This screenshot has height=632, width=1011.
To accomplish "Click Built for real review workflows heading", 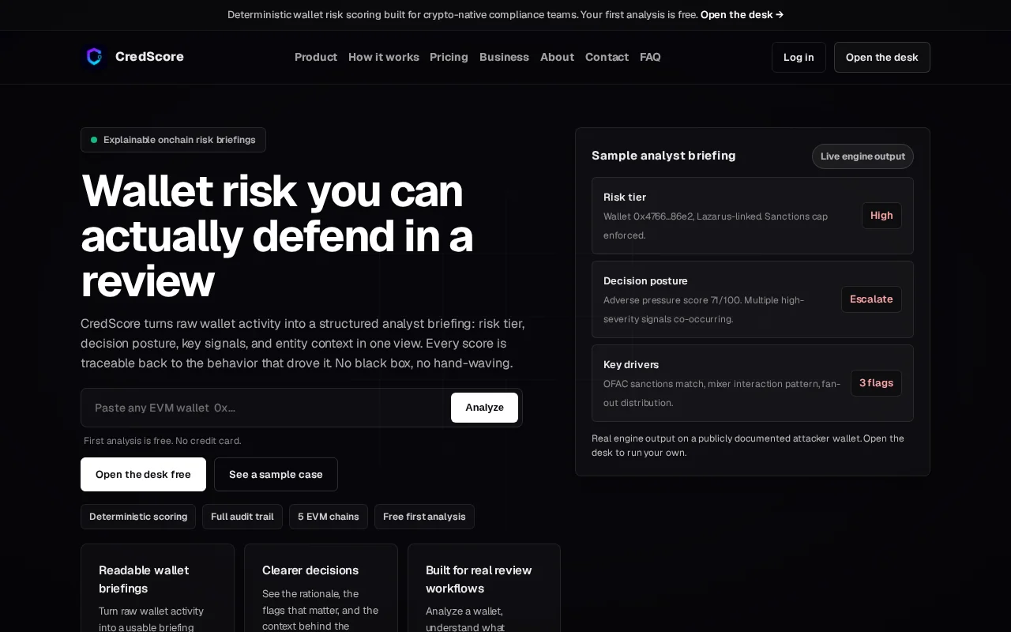I will coord(479,579).
